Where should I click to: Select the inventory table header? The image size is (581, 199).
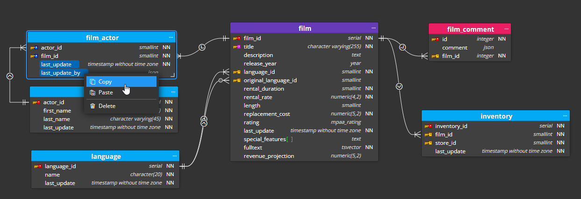[x=496, y=116]
